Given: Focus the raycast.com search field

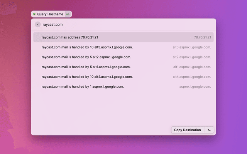Looking at the screenshot, I should (116, 25).
